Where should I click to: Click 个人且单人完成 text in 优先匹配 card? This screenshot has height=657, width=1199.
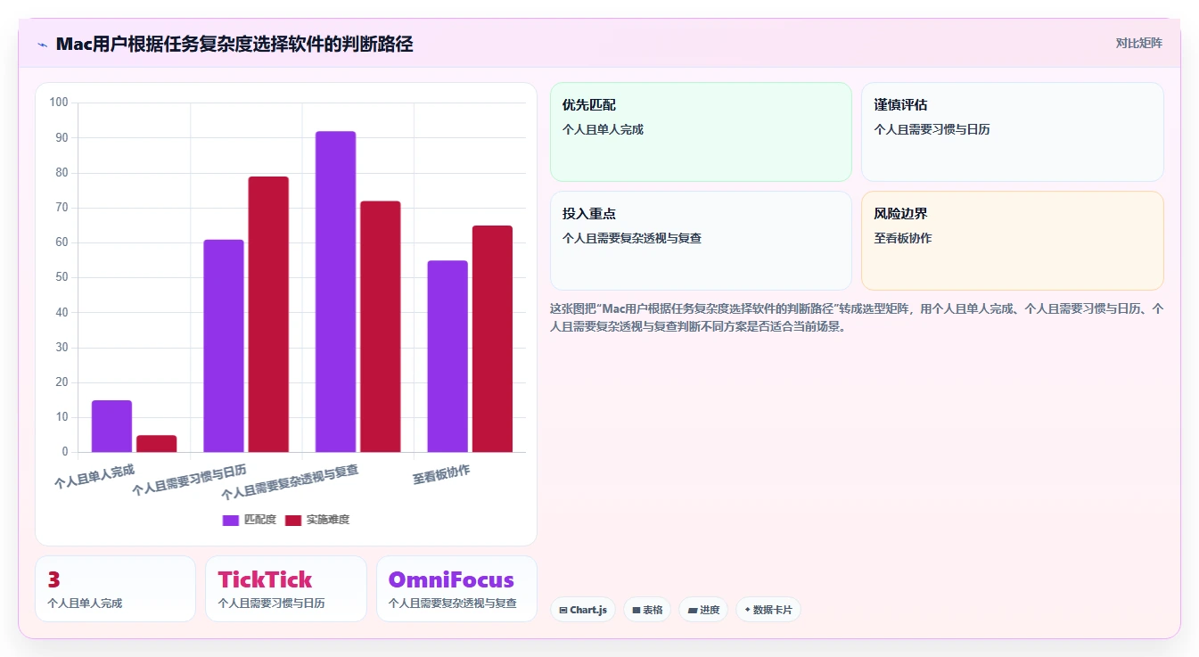click(603, 129)
